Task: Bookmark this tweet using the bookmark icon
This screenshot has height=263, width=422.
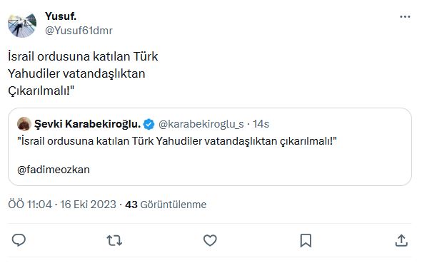Action: tap(306, 240)
